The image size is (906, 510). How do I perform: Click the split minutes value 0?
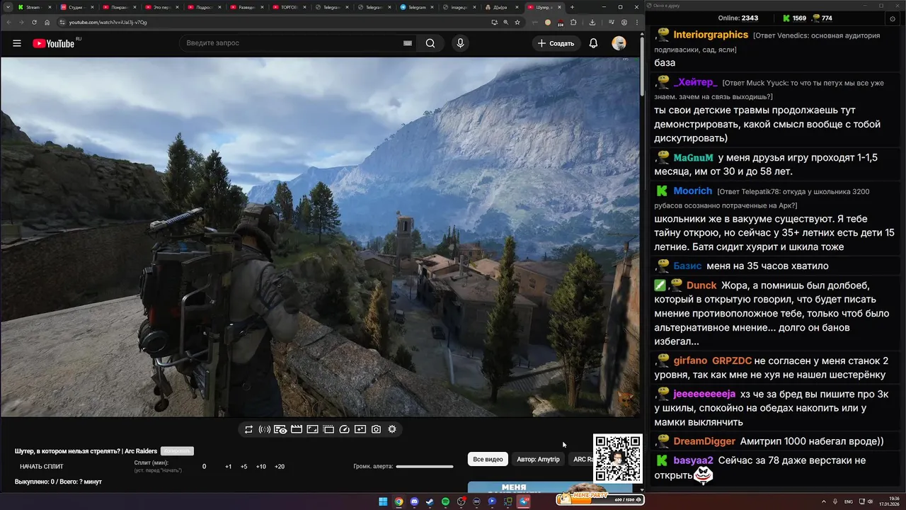click(x=205, y=467)
